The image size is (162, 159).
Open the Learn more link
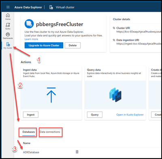pyautogui.click(x=31, y=39)
